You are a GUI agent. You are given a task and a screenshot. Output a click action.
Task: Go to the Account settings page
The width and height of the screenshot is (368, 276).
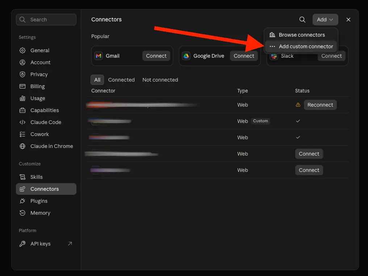click(x=46, y=62)
